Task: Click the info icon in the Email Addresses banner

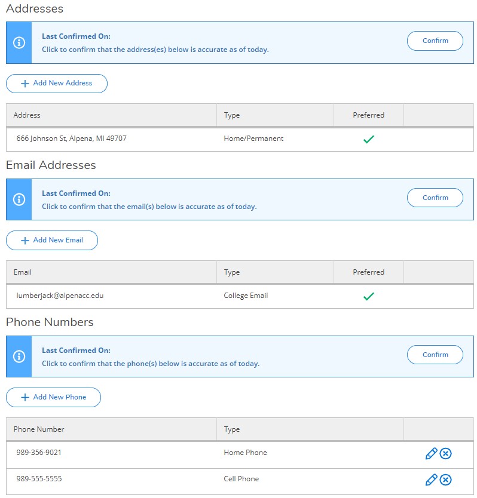Action: click(x=19, y=199)
